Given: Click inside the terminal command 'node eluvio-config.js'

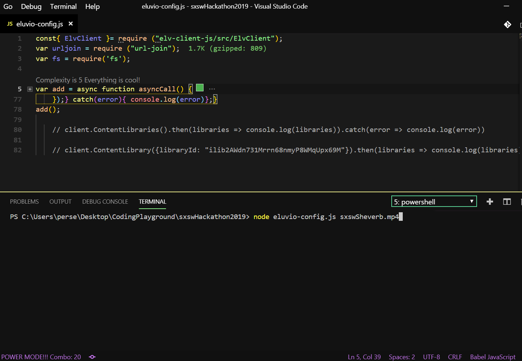Looking at the screenshot, I should click(x=295, y=217).
